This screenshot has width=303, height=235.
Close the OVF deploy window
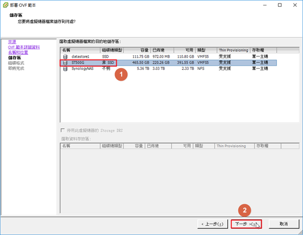(x=295, y=5)
